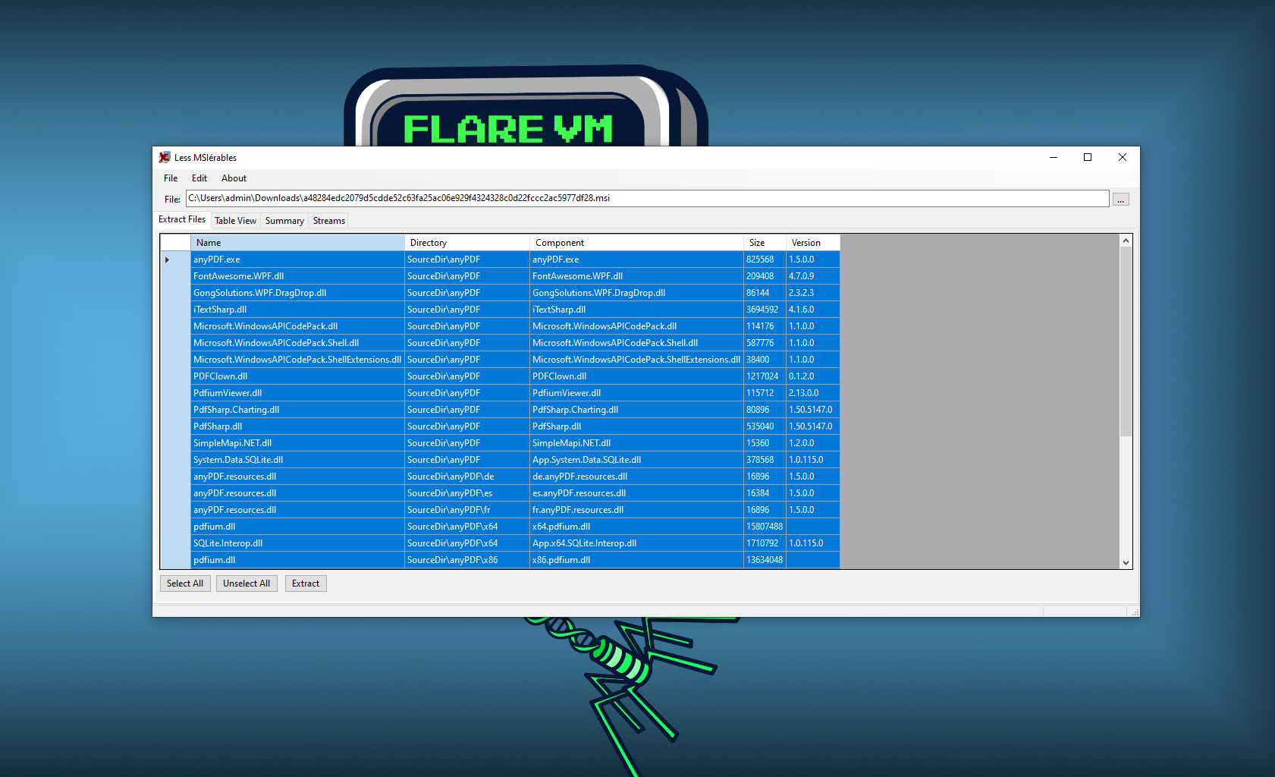This screenshot has width=1275, height=777.
Task: Click the de.anyPDF.resources.dll component cell
Action: [636, 477]
